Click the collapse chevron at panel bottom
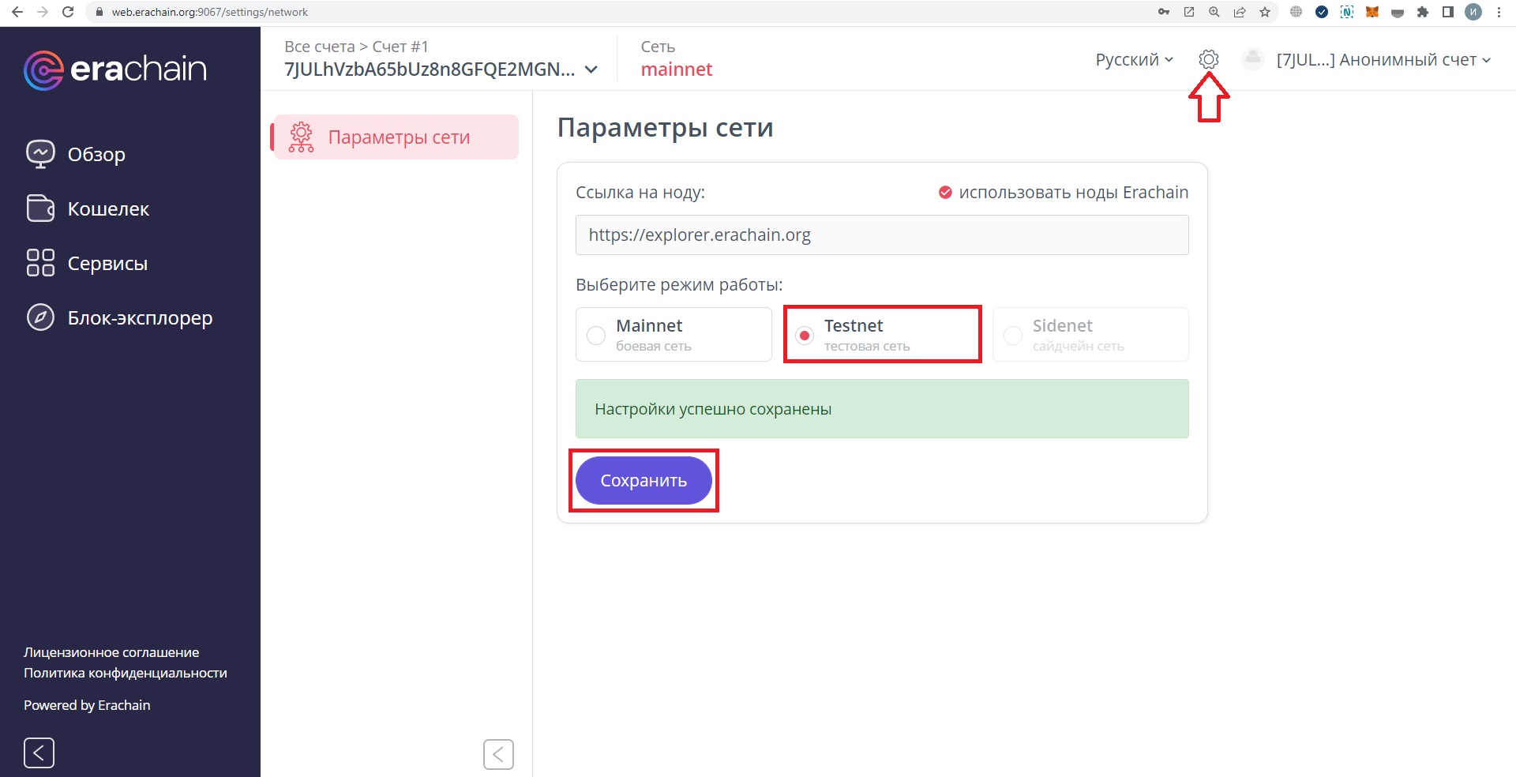The width and height of the screenshot is (1516, 777). [498, 754]
